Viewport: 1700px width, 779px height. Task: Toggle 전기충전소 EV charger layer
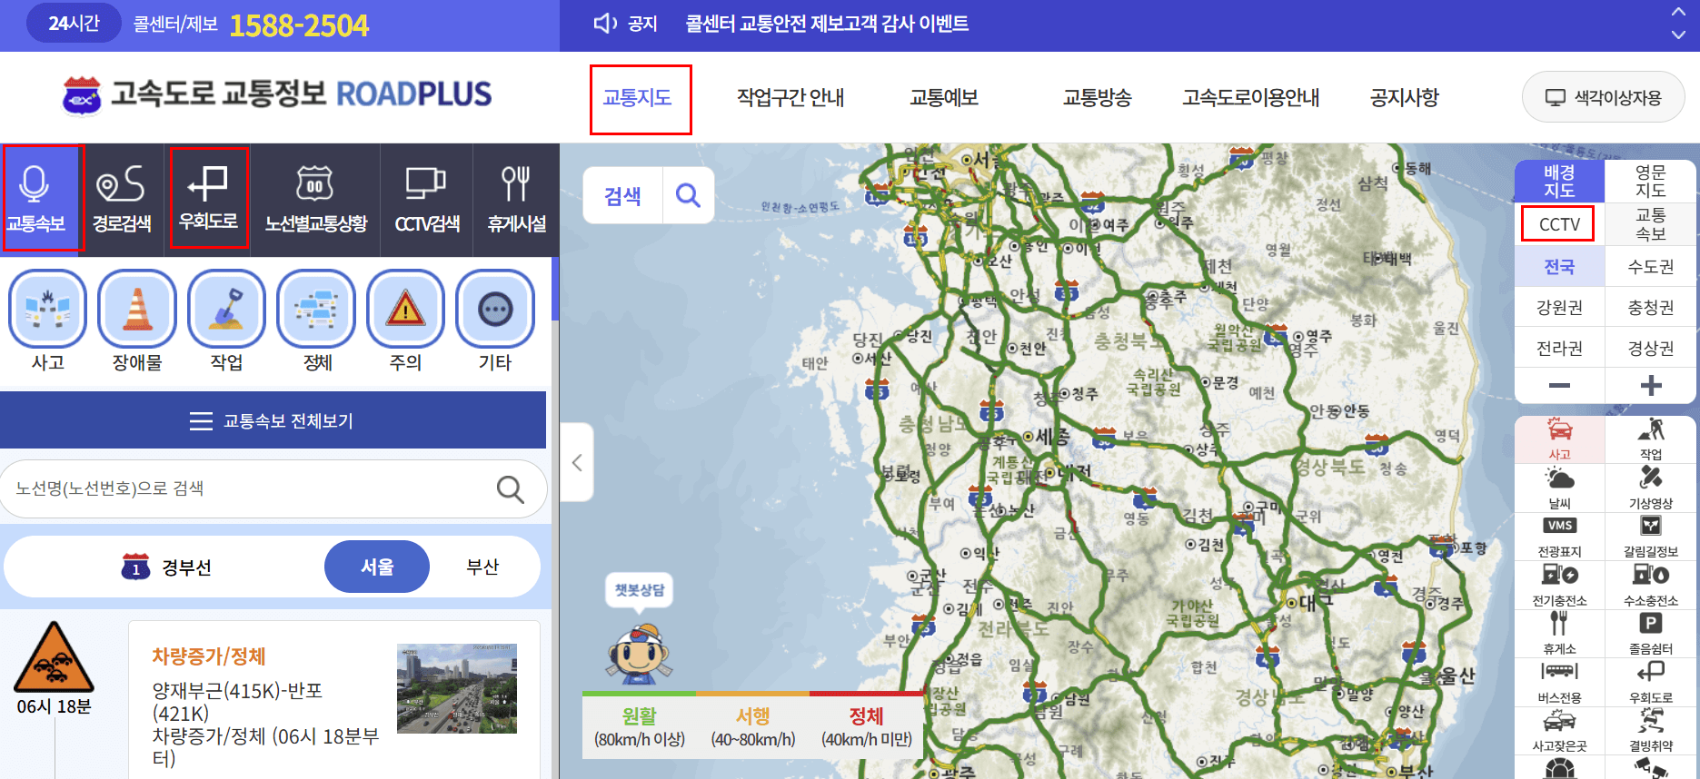click(x=1559, y=586)
